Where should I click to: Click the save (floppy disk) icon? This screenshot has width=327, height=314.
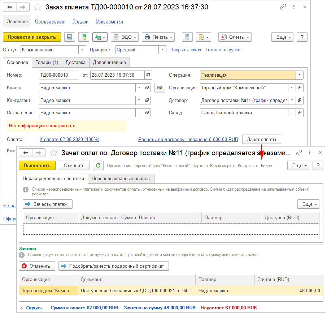point(70,37)
